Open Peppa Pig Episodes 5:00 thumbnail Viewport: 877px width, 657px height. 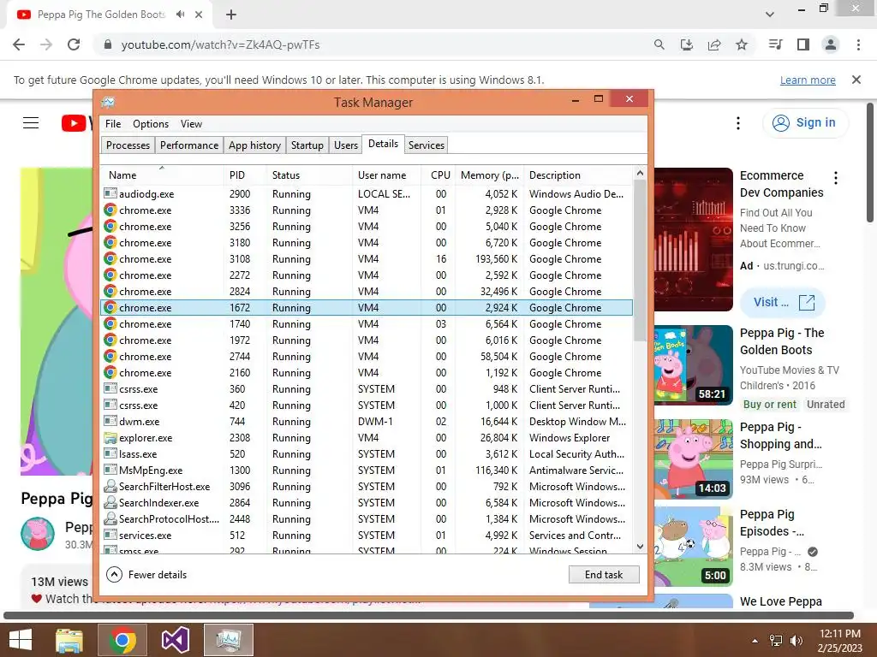pos(694,547)
